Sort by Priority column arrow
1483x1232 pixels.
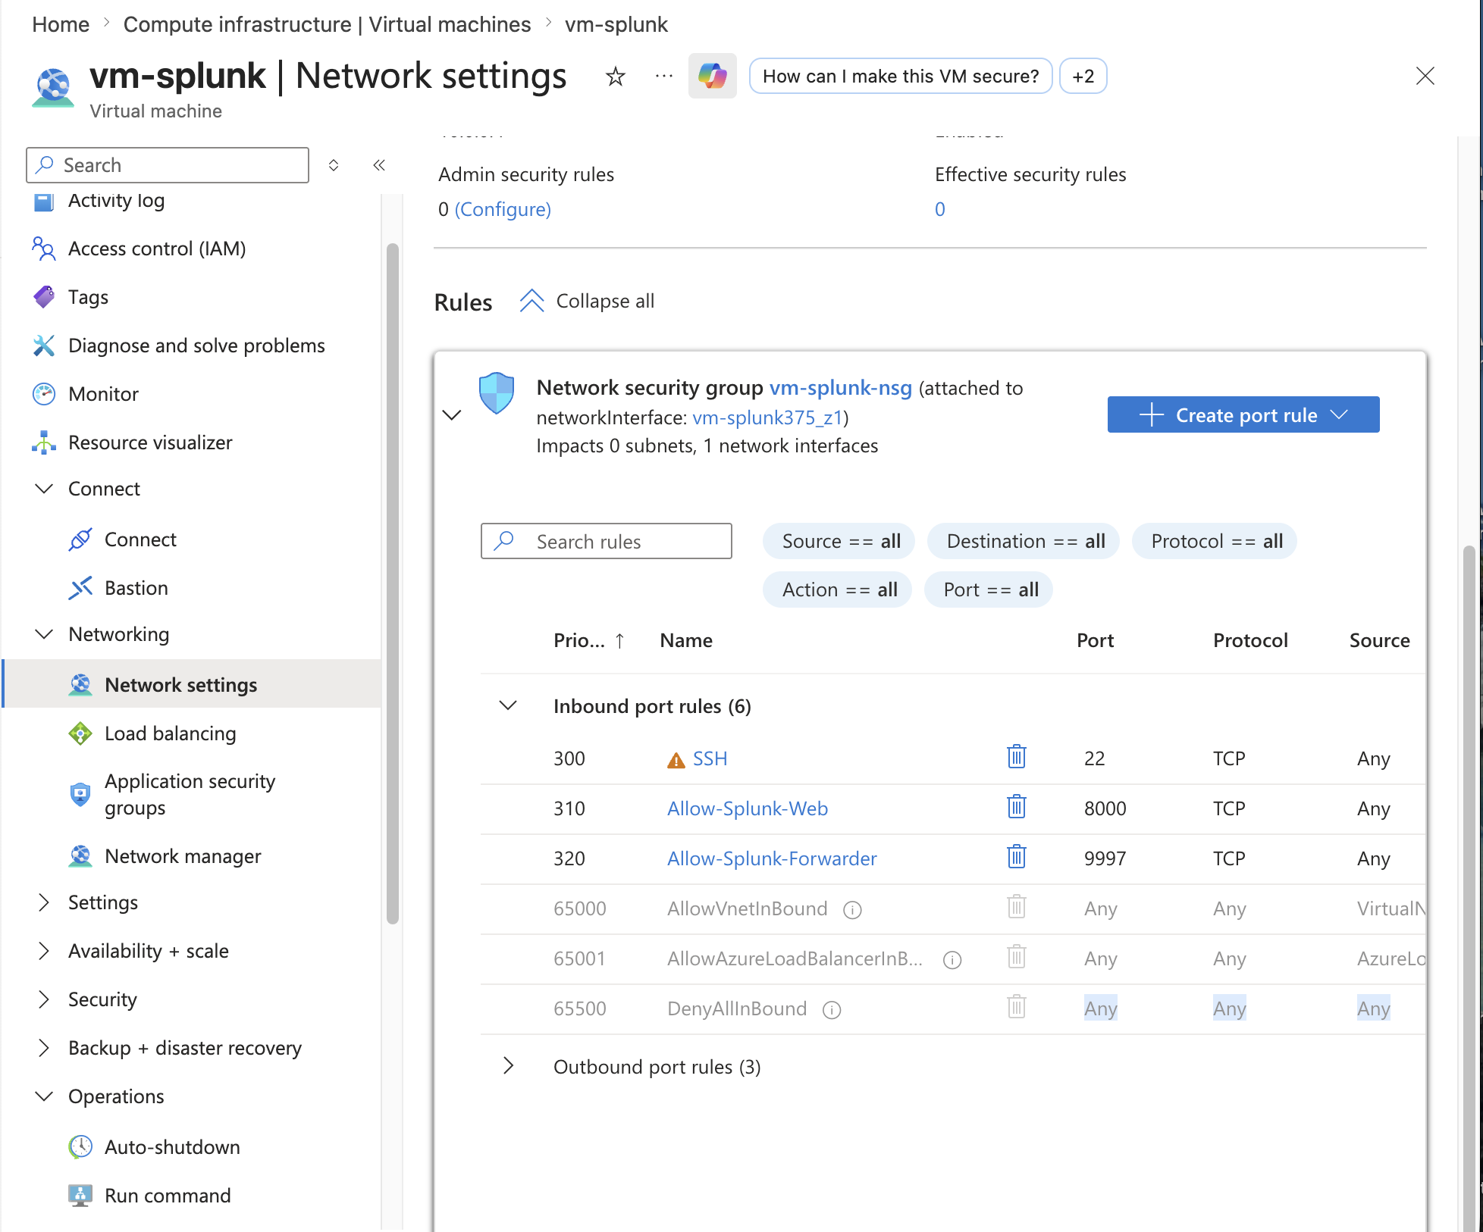619,641
